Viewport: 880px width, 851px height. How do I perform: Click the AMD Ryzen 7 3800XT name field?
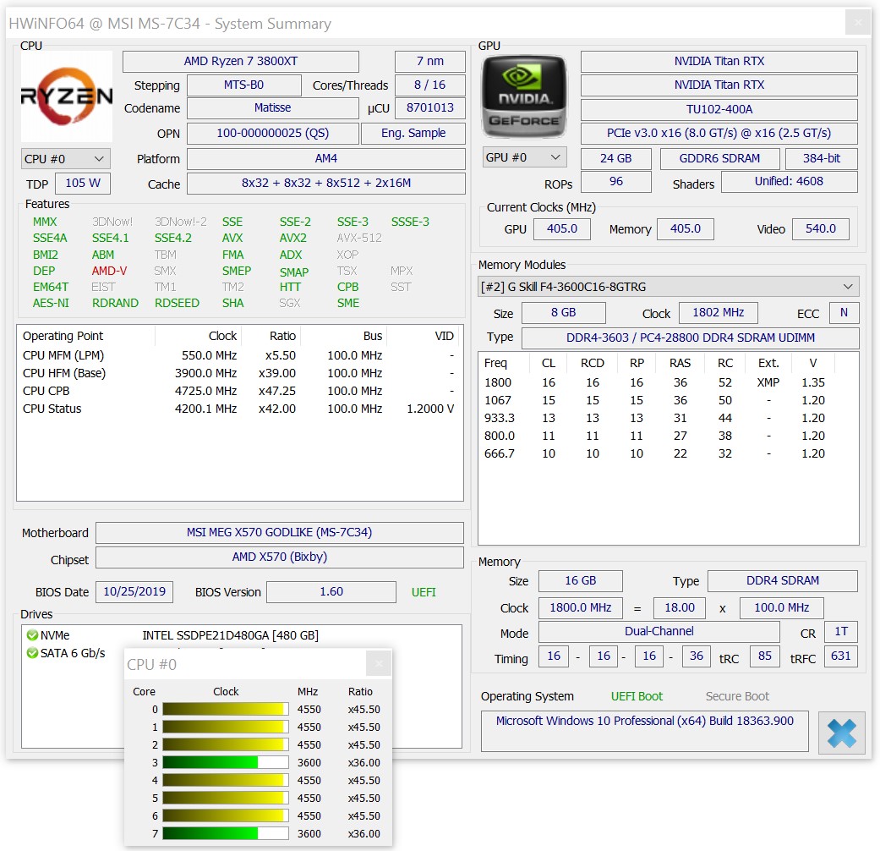pyautogui.click(x=241, y=61)
